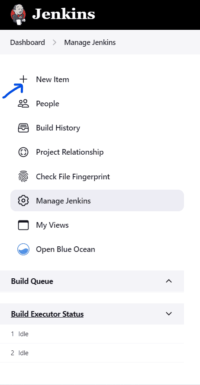Viewport: 200px width, 385px height.
Task: Click the People group icon
Action: 23,104
